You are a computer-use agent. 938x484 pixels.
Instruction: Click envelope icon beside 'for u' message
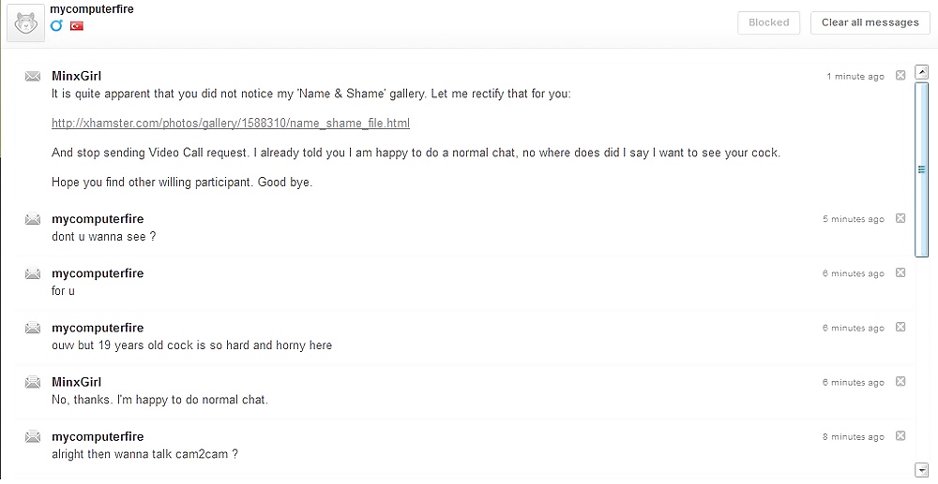tap(33, 273)
